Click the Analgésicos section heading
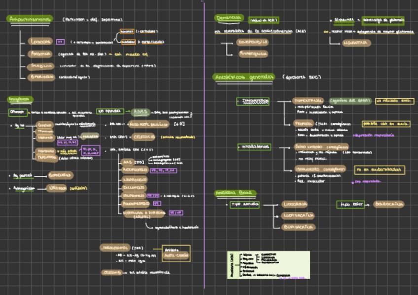The height and width of the screenshot is (295, 418). (x=20, y=99)
